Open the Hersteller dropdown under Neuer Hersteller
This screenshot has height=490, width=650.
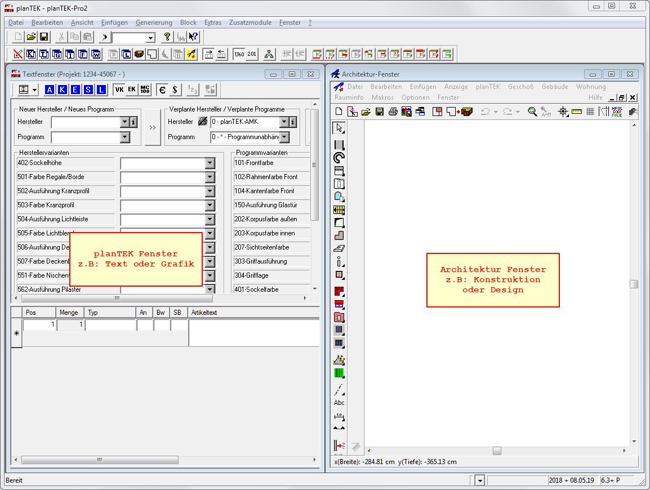pyautogui.click(x=124, y=122)
